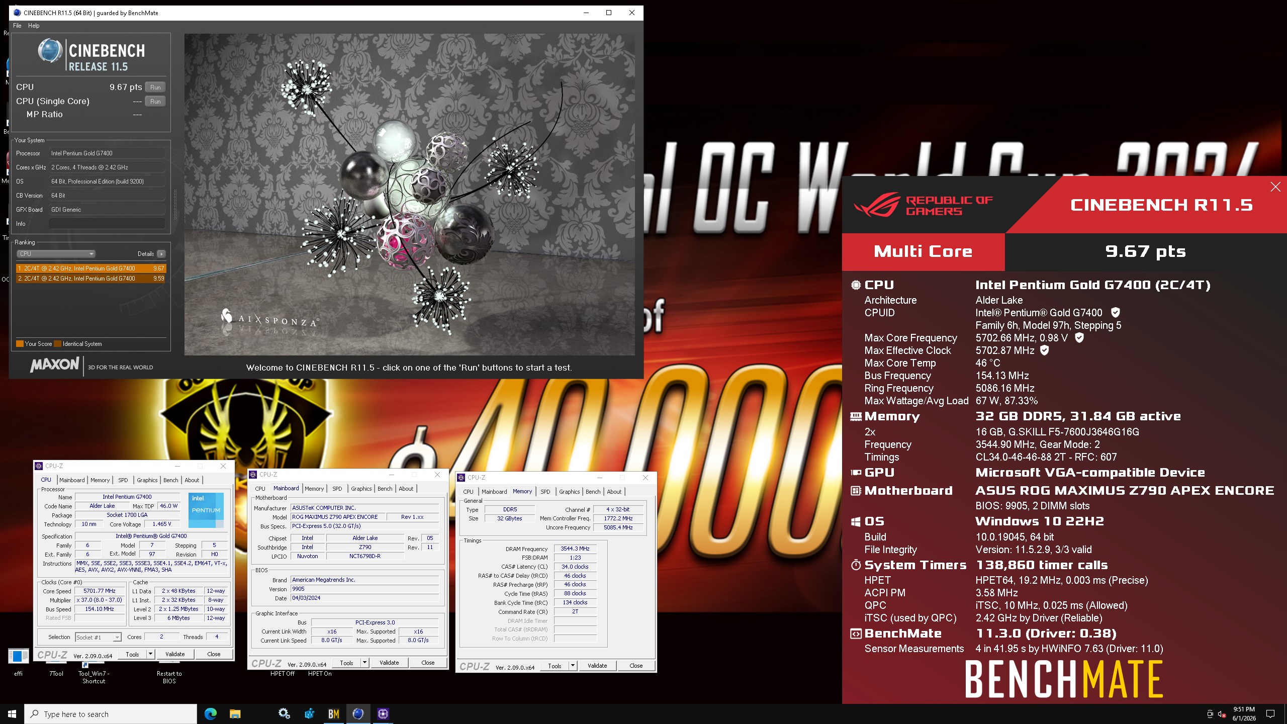Click Close in the CPU-Z Mainboard window
The height and width of the screenshot is (724, 1287).
pos(428,663)
